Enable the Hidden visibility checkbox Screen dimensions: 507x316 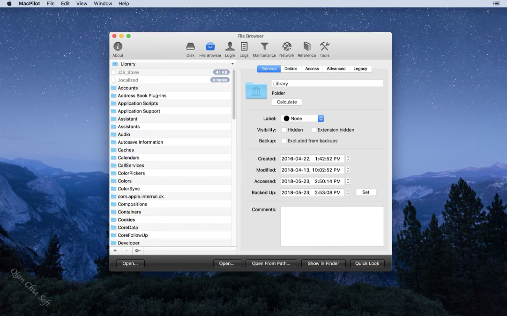coord(283,130)
